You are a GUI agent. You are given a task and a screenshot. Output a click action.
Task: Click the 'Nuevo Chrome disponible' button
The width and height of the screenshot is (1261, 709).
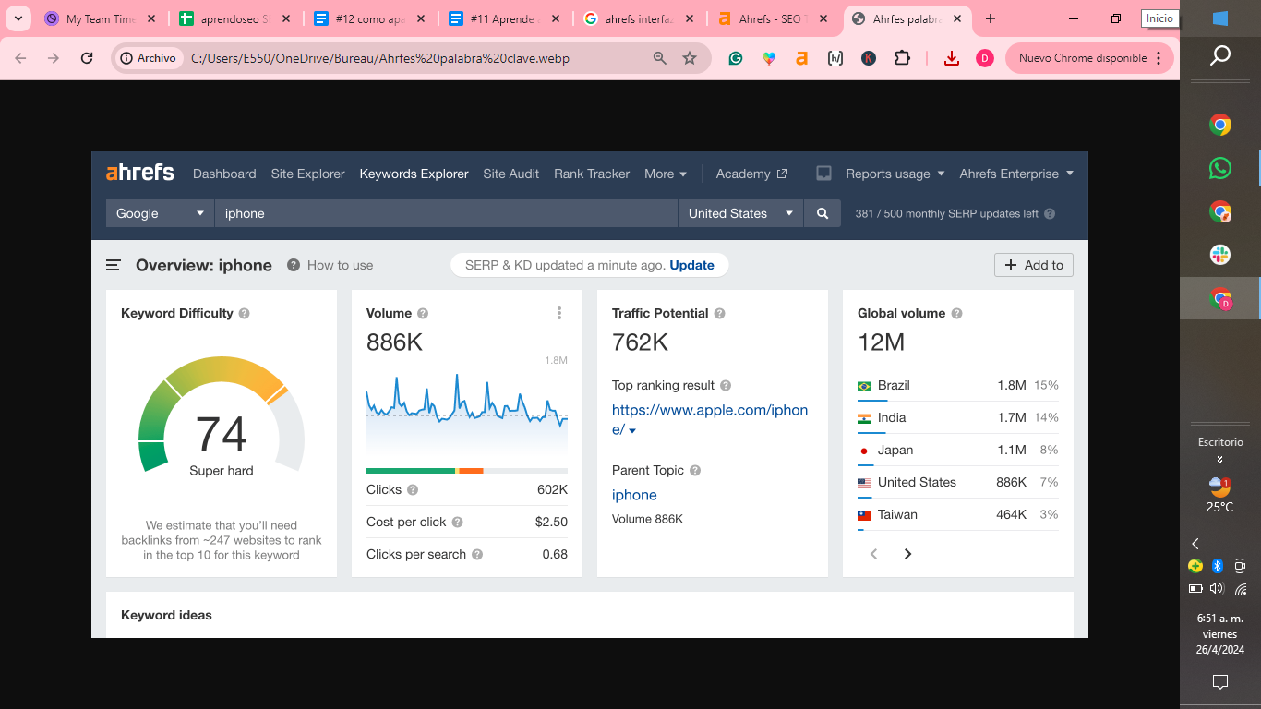coord(1089,58)
